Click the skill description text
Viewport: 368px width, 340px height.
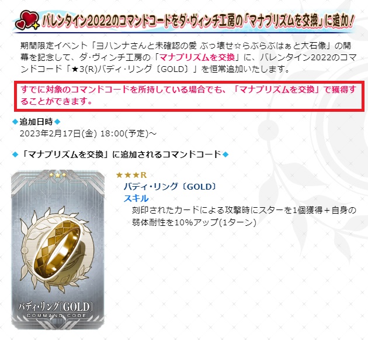pyautogui.click(x=244, y=216)
